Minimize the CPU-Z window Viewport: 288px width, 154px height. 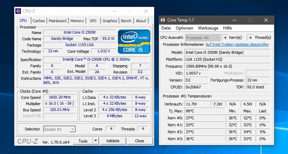coord(114,11)
